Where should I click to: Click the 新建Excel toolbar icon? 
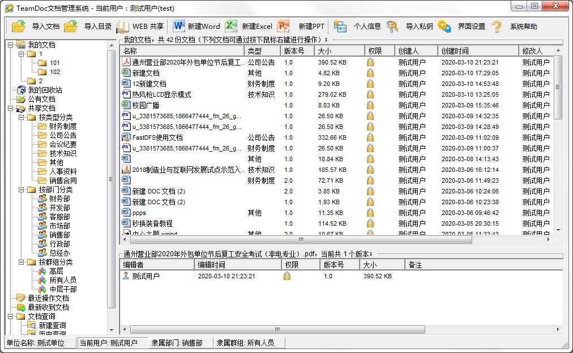point(231,26)
